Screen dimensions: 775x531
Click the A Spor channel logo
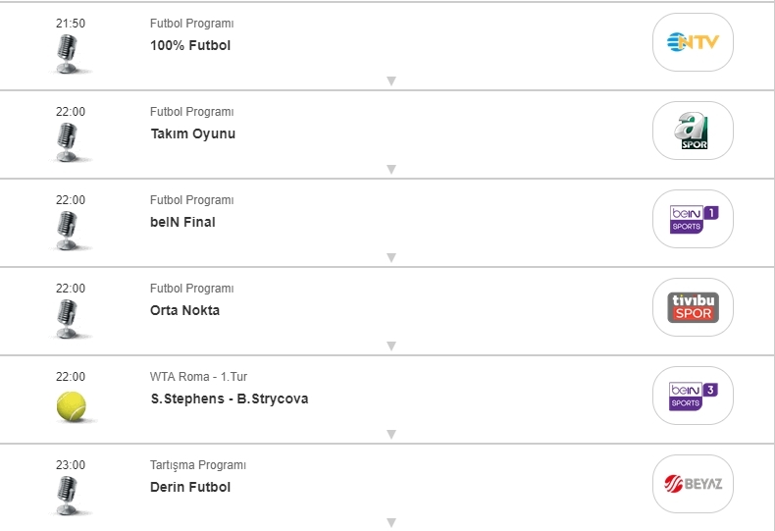tap(693, 131)
